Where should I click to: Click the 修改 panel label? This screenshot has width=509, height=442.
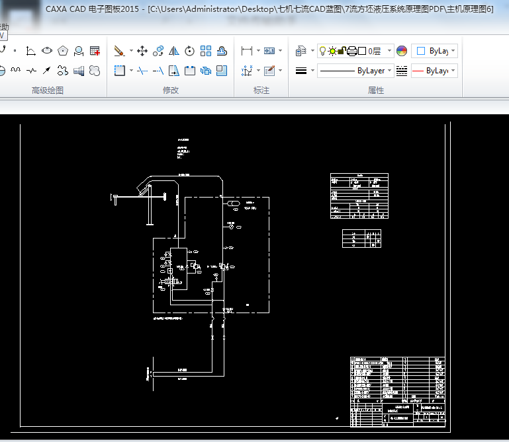tap(170, 91)
